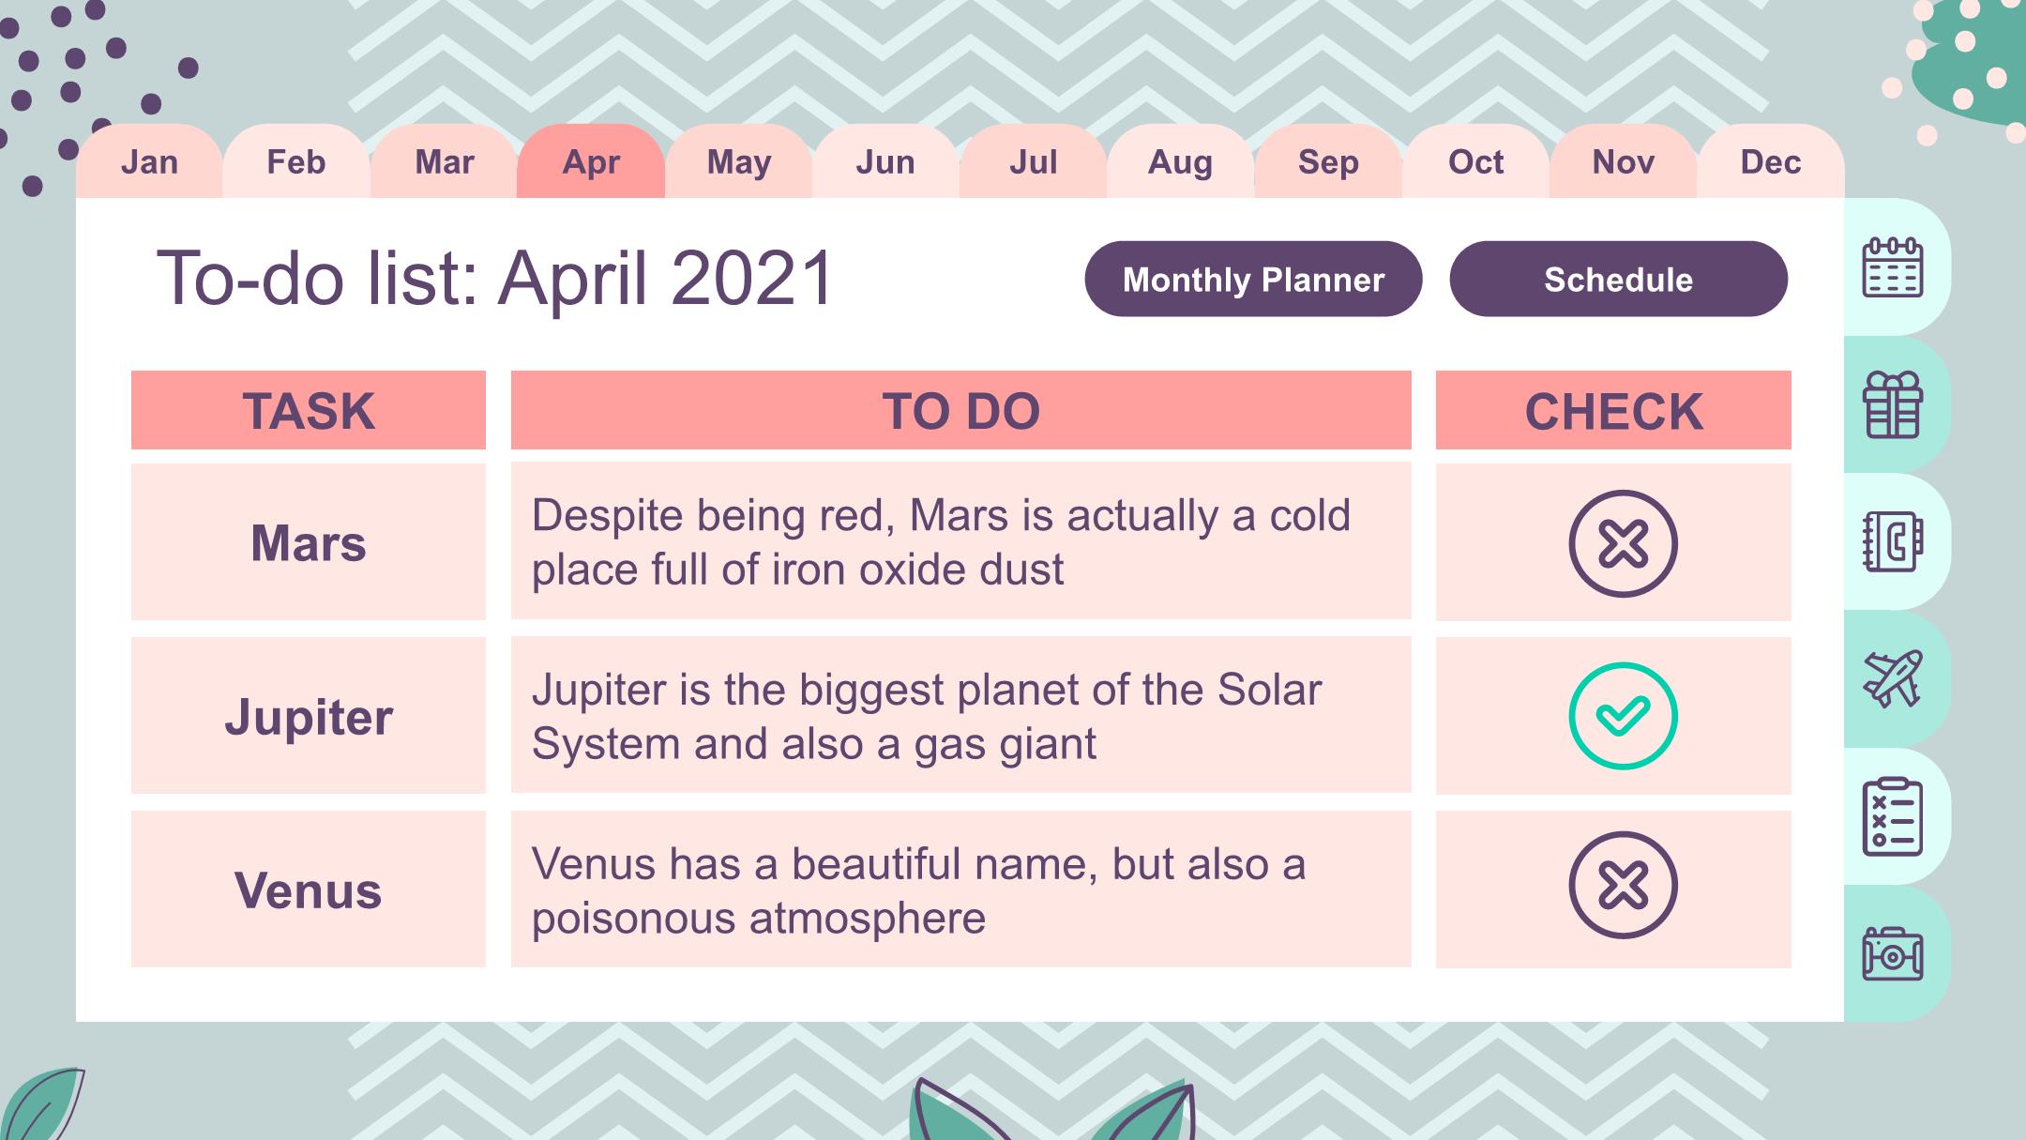Click the Monthly Planner button
Viewport: 2026px width, 1140px height.
(1253, 279)
